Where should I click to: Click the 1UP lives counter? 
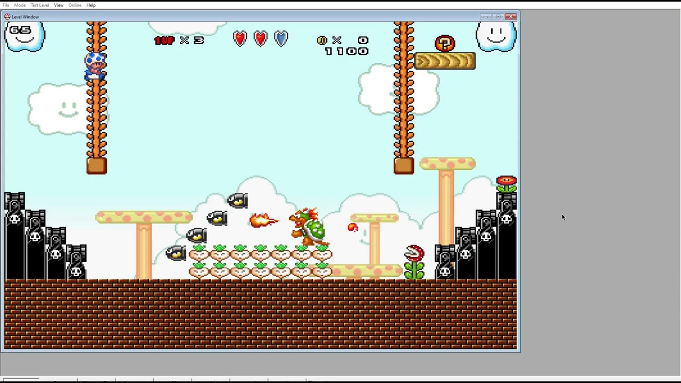(179, 40)
